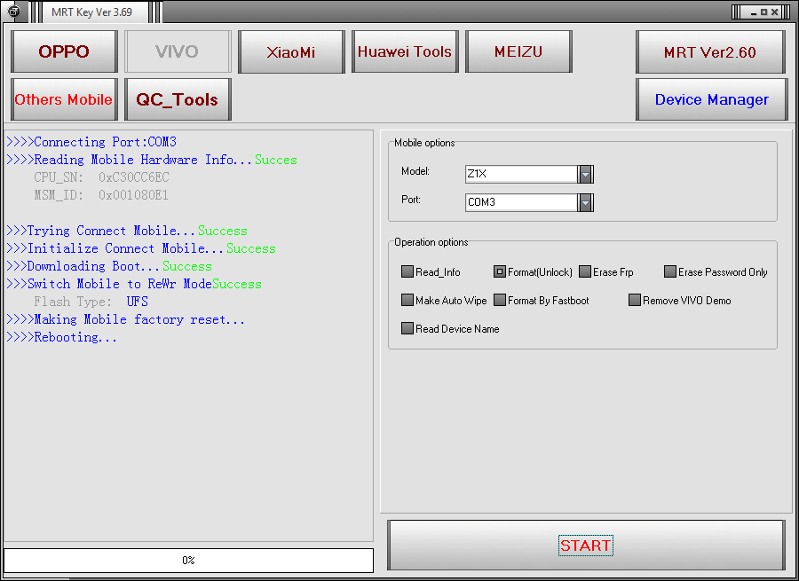Click 'Trying Connect Mobile' log line
Screen dimensions: 799x581
pyautogui.click(x=127, y=231)
